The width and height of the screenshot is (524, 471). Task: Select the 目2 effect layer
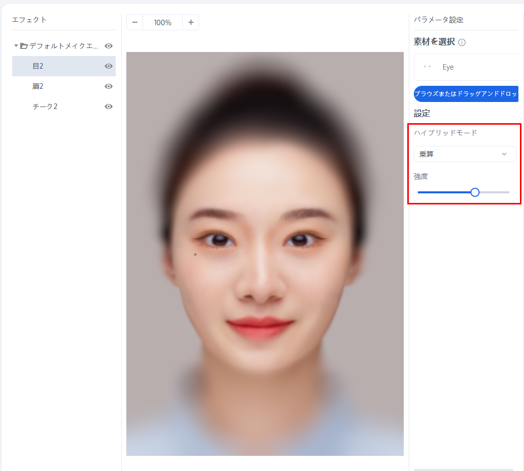(x=64, y=66)
